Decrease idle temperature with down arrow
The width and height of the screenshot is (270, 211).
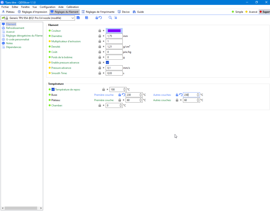coord(124,90)
